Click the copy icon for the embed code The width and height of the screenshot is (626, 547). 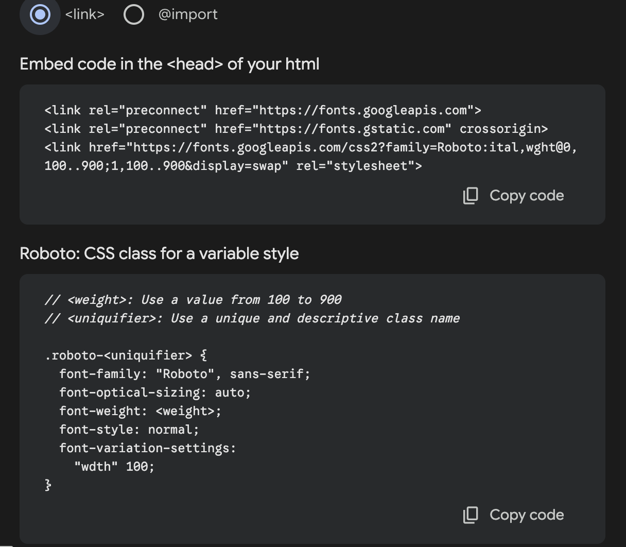coord(471,196)
